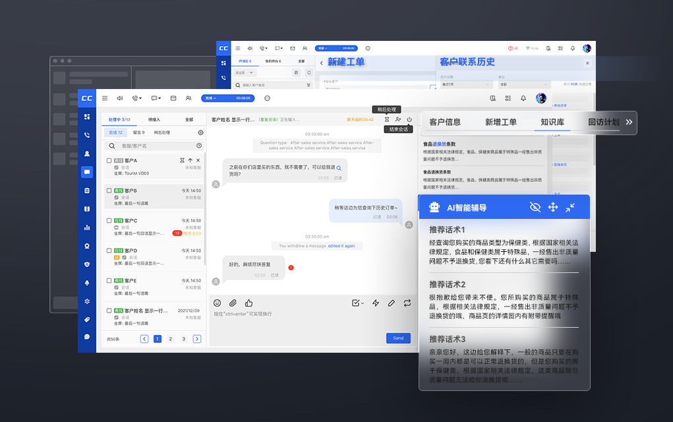
Task: Open the 就绪 agent status dropdown
Action: [x=212, y=98]
